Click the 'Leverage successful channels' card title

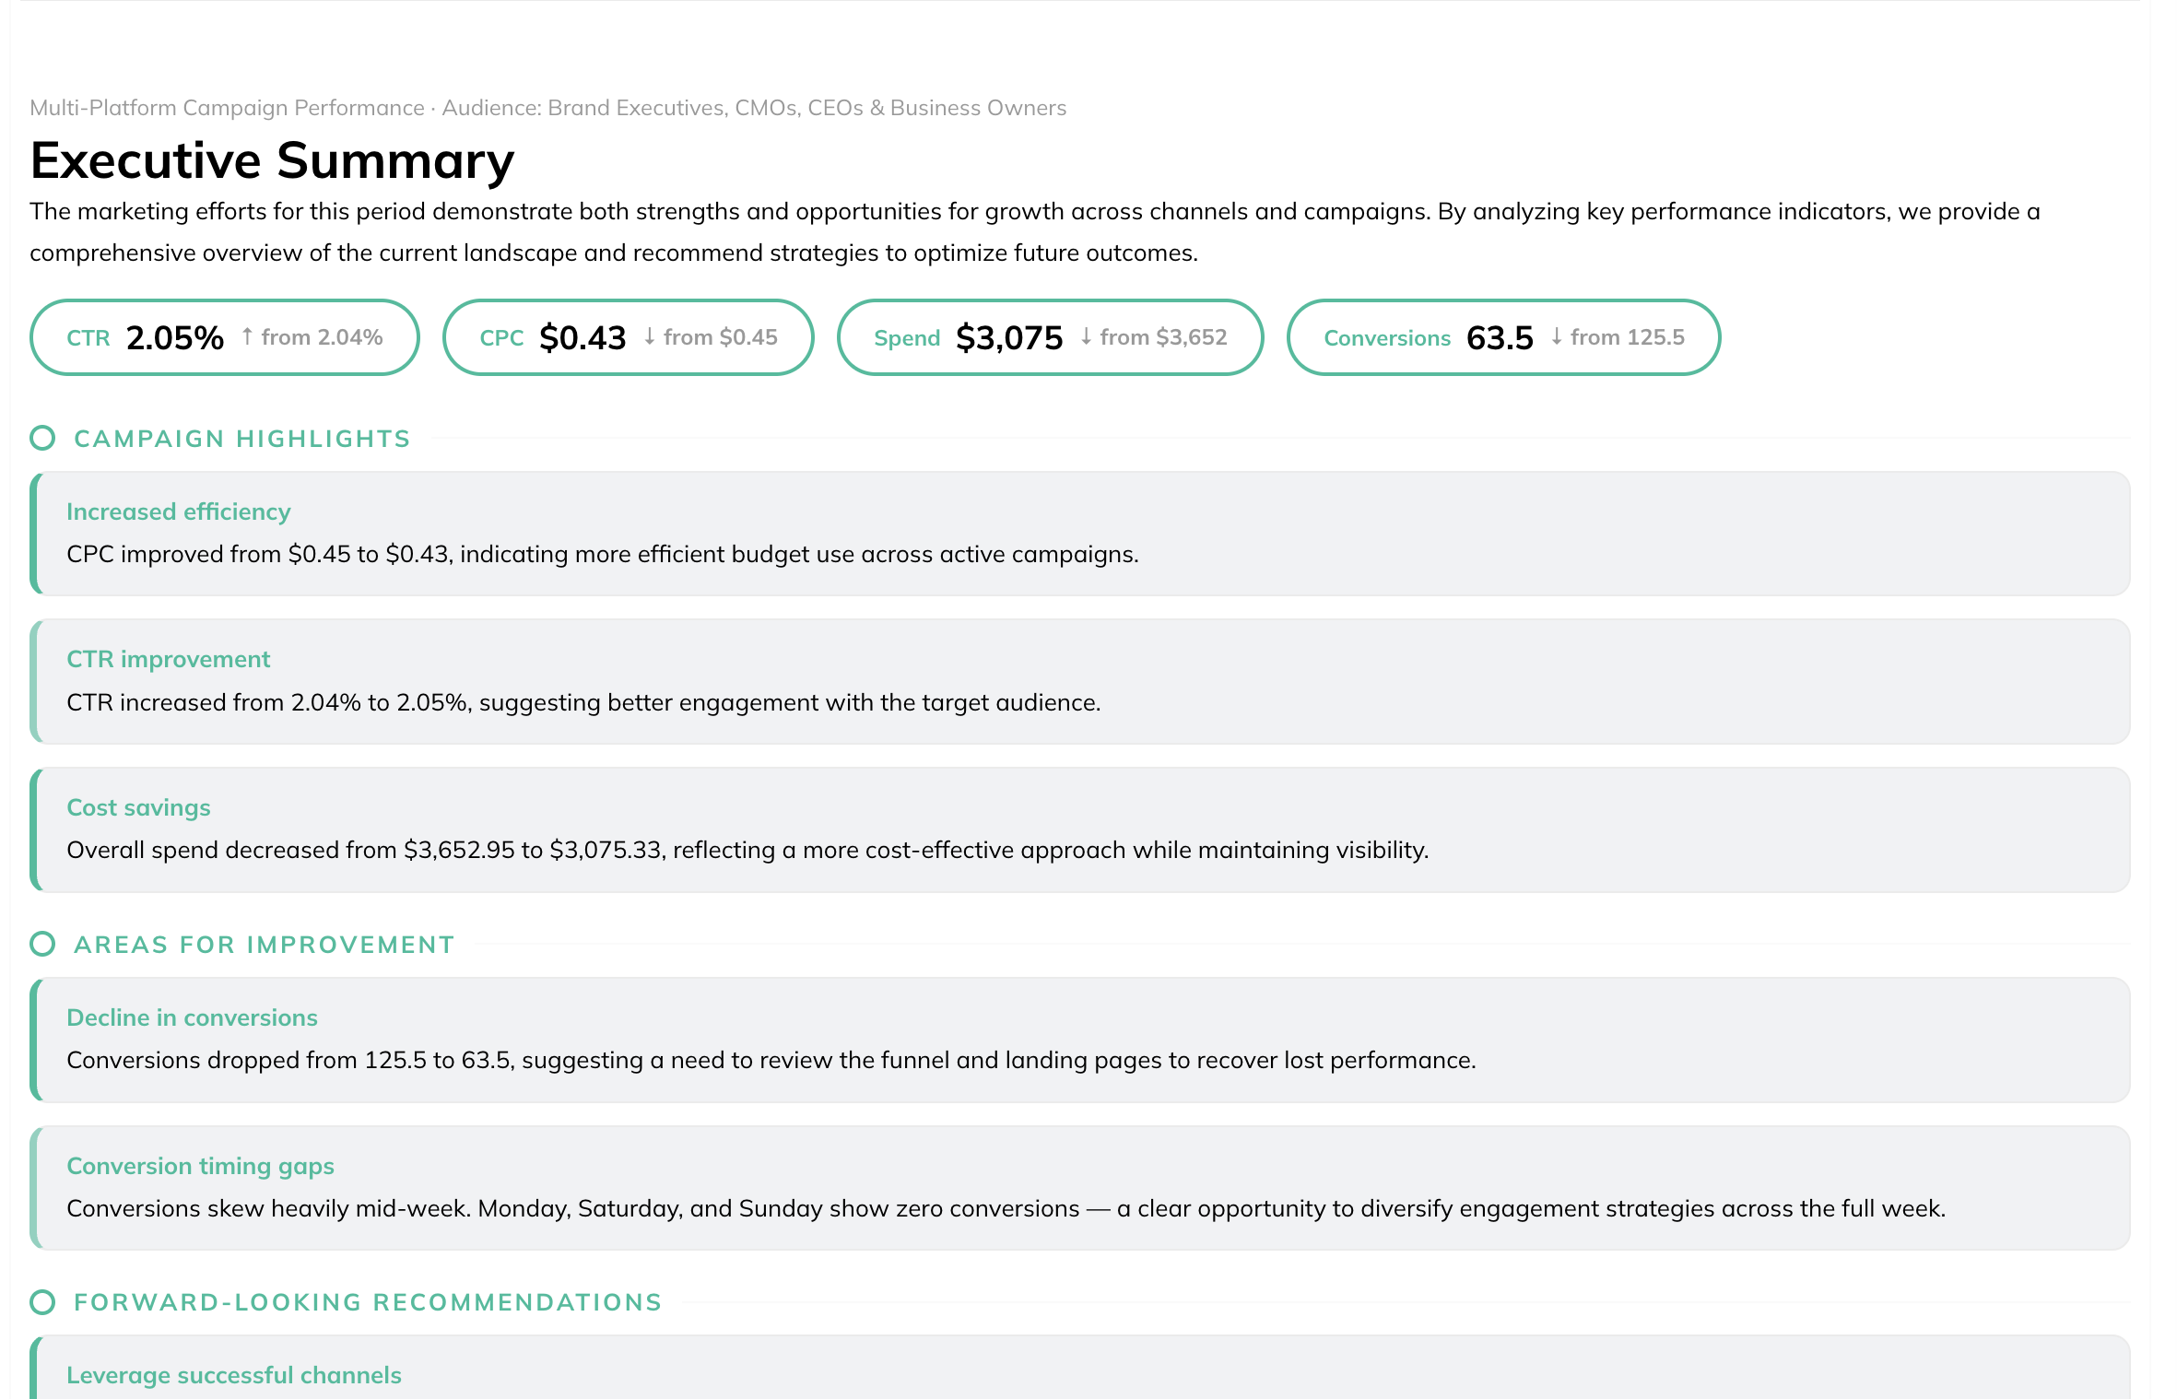234,1375
